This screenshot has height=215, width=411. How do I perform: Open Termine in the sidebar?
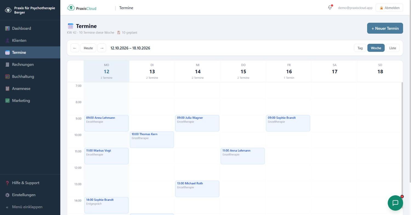click(30, 53)
